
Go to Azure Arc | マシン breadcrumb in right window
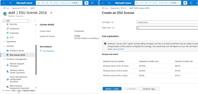(119, 8)
